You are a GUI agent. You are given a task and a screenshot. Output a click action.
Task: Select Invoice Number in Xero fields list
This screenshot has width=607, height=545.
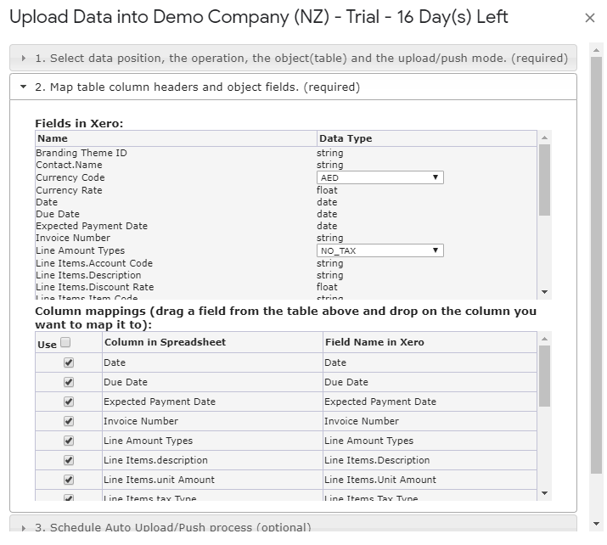coord(73,238)
